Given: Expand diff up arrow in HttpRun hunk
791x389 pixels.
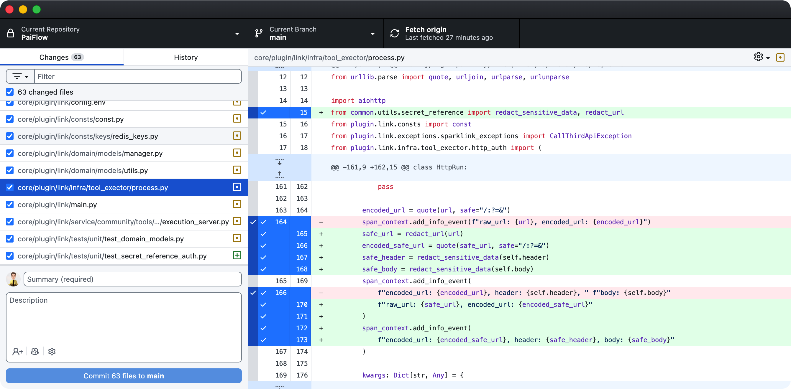Looking at the screenshot, I should (x=279, y=174).
